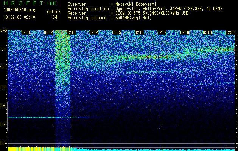Click the 1.1 frequency axis label
This screenshot has height=151, width=238.
tap(3, 49)
